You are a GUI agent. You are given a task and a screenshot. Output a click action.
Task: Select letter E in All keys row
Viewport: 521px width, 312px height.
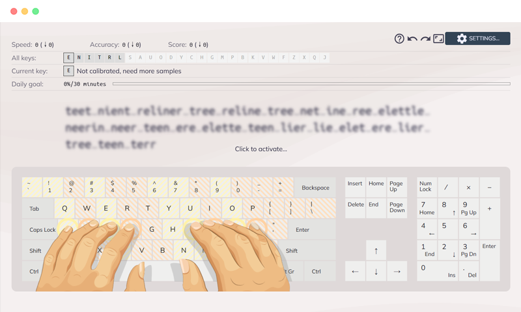point(68,58)
